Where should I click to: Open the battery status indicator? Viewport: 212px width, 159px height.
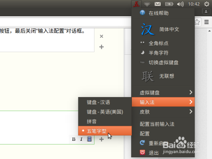point(169,4)
